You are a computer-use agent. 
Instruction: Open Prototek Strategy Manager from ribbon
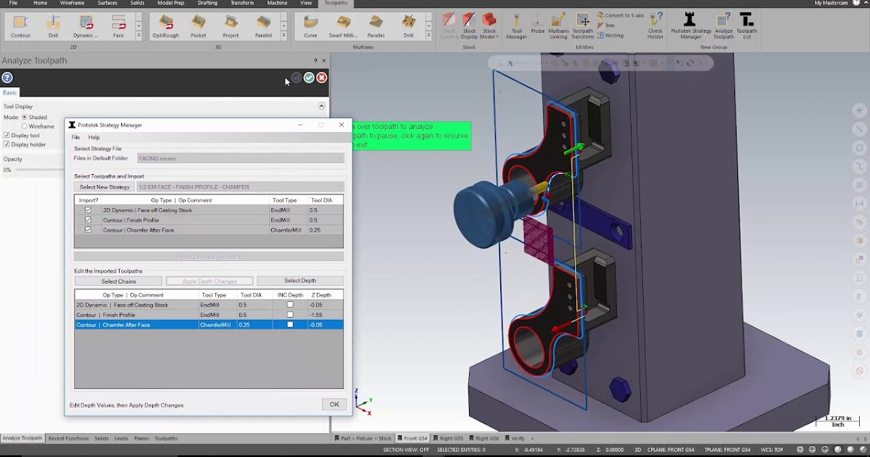pos(690,26)
